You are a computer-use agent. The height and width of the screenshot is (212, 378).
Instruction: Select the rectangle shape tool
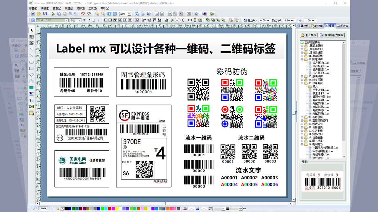(x=32, y=68)
